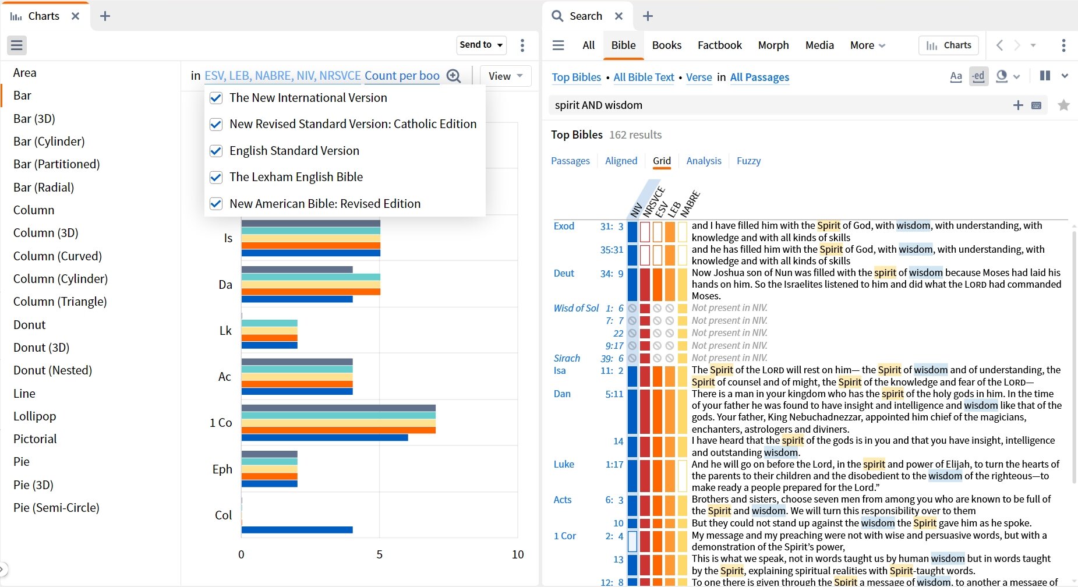Image resolution: width=1078 pixels, height=587 pixels.
Task: Click the Top Bibles link
Action: click(576, 77)
